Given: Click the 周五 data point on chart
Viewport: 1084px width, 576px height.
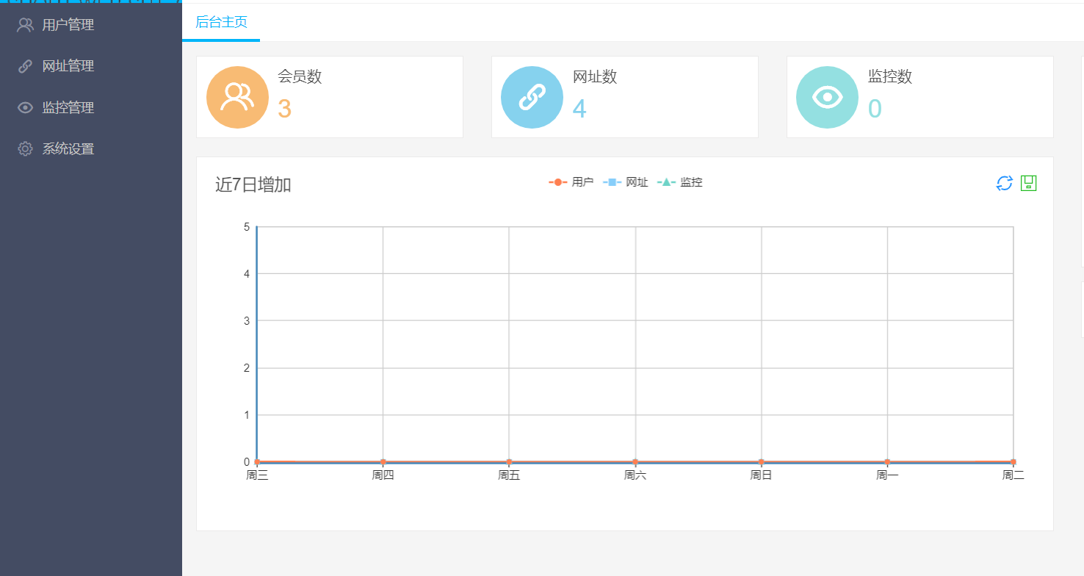Looking at the screenshot, I should (x=509, y=462).
